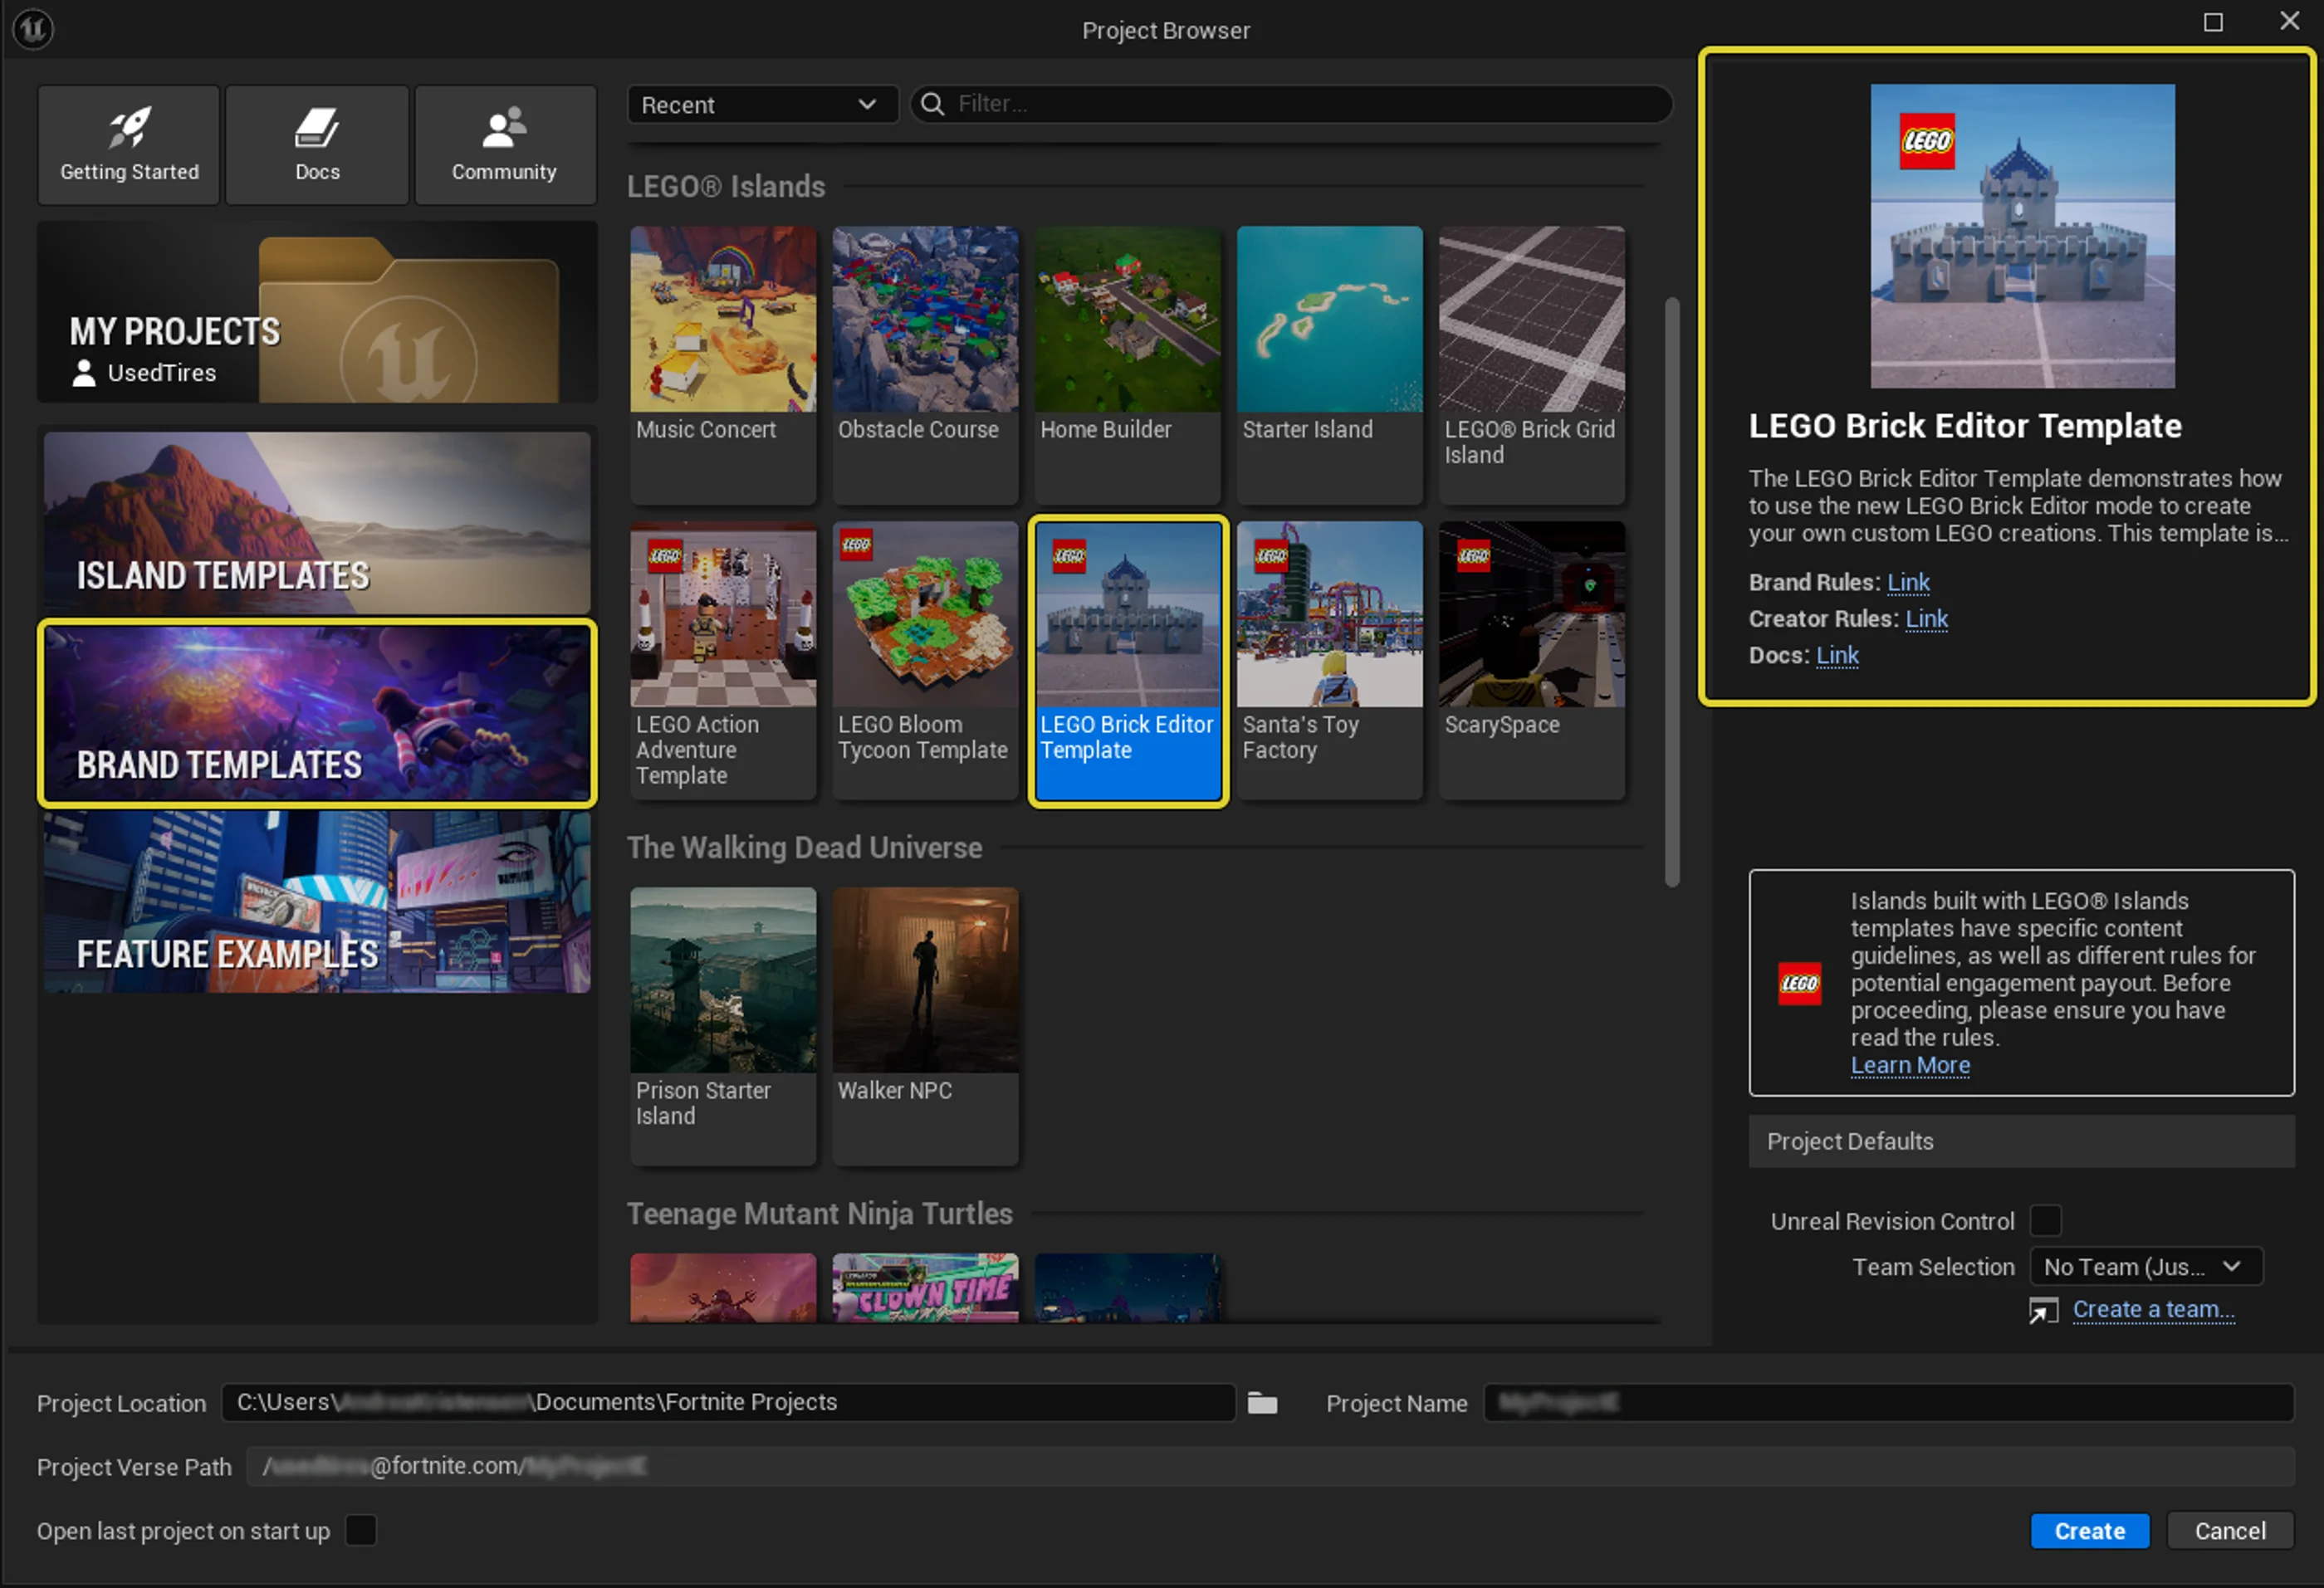Choose the ScarySpace template
This screenshot has width=2324, height=1588.
(x=1531, y=660)
